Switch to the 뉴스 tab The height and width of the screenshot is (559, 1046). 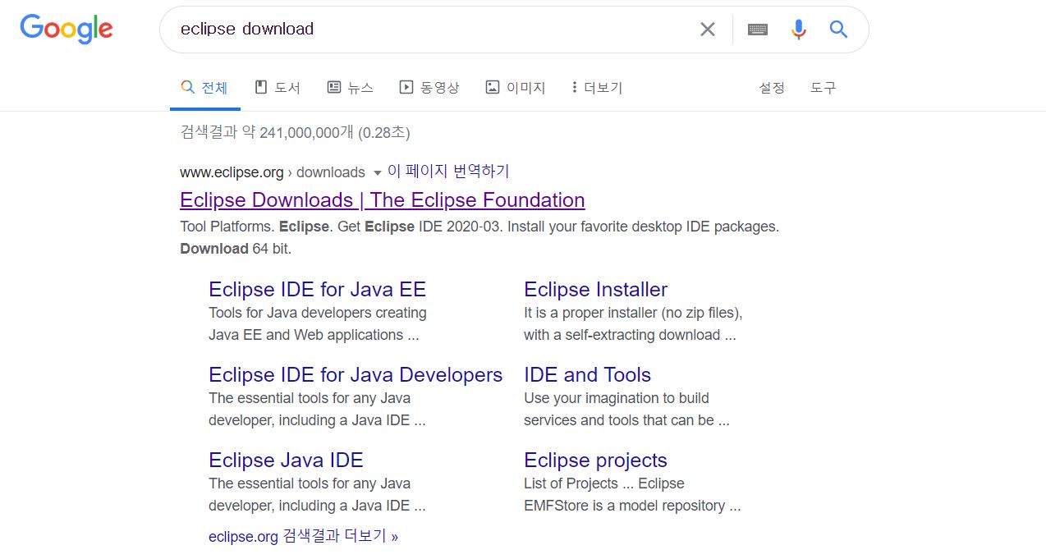tap(350, 87)
